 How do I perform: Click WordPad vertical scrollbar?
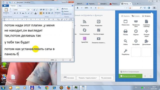(x=73, y=40)
